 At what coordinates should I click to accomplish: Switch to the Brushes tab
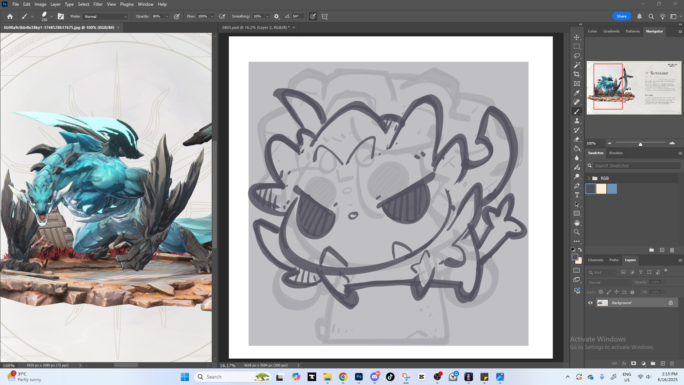(x=616, y=153)
